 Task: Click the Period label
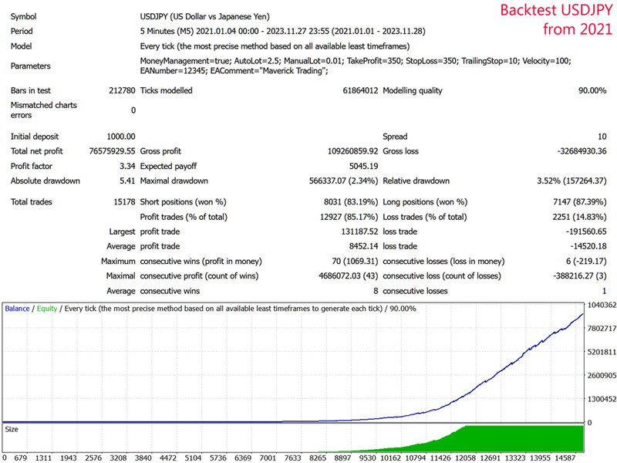pyautogui.click(x=22, y=31)
